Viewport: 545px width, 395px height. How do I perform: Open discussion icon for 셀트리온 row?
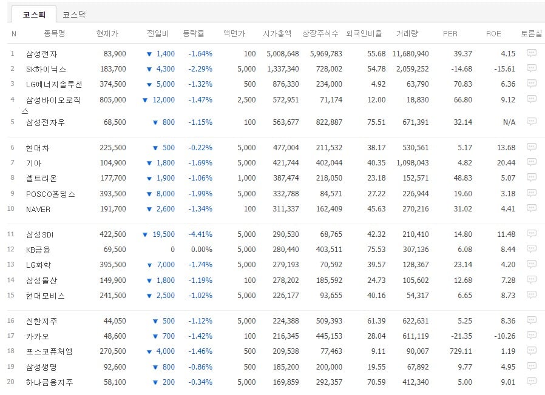(531, 178)
